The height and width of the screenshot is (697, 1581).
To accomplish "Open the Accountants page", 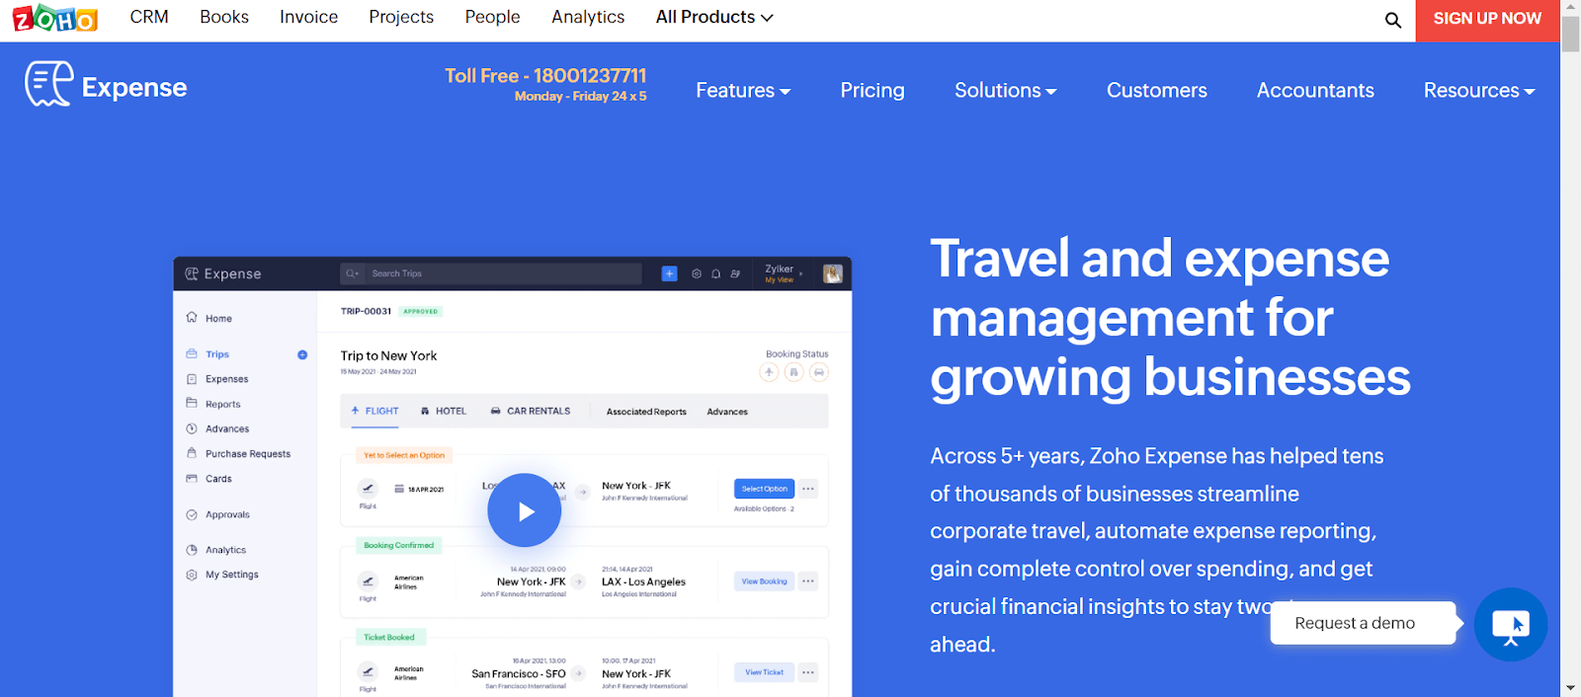I will (1315, 91).
